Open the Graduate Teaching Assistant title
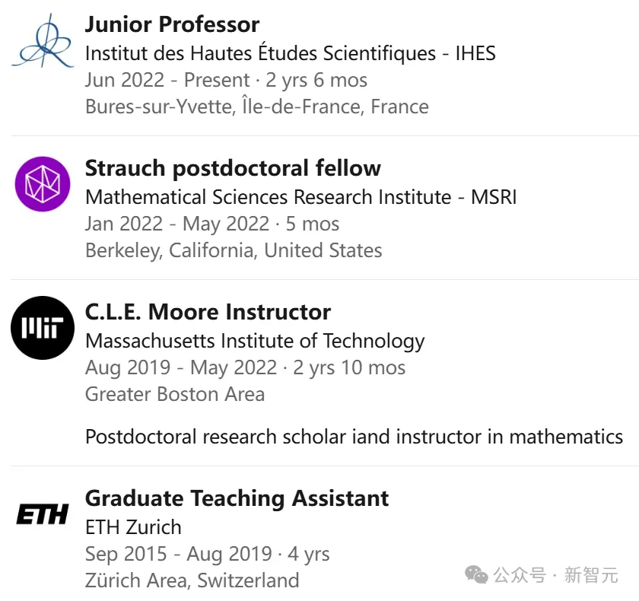639x601 pixels. pos(237,498)
